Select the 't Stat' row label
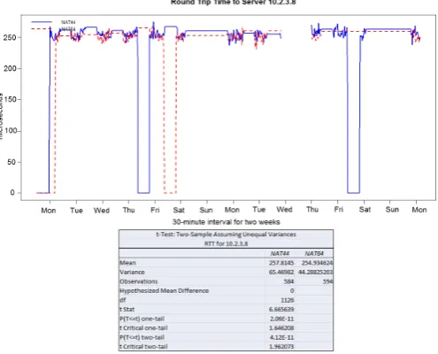The height and width of the screenshot is (354, 438). point(127,309)
